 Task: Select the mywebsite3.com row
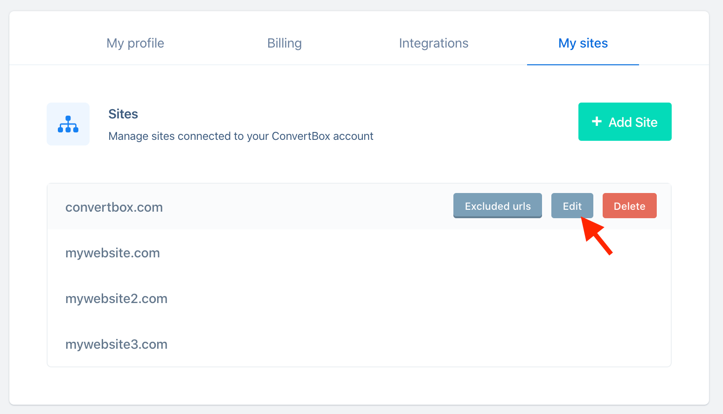tap(359, 344)
